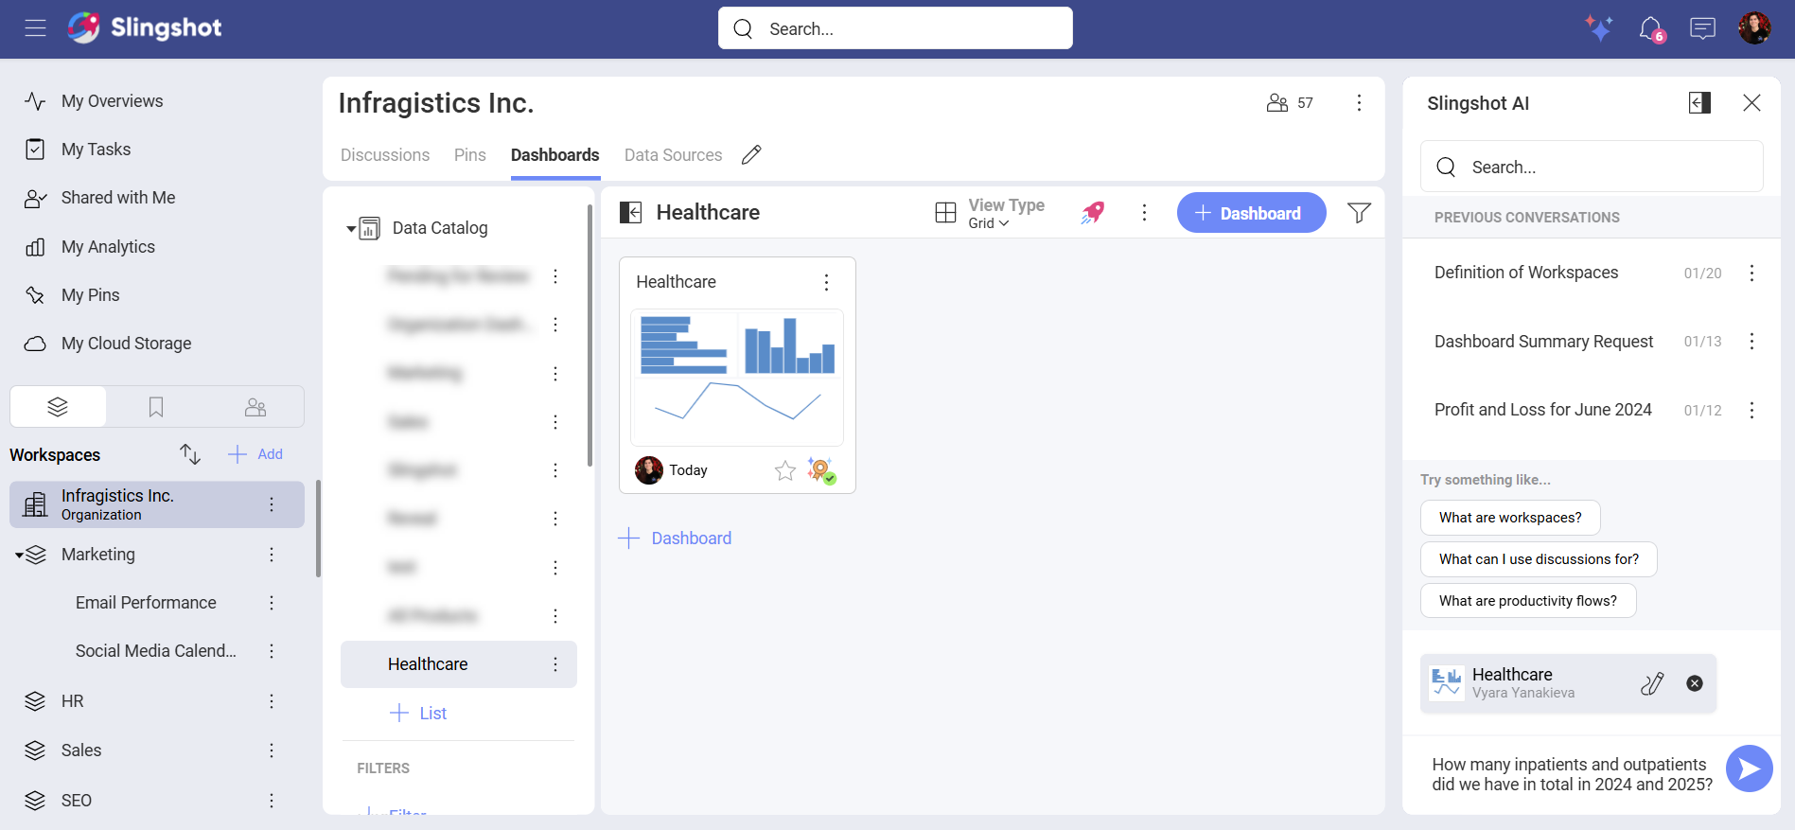The width and height of the screenshot is (1795, 830).
Task: Open Profit and Loss for June 2024 conversation
Action: click(x=1542, y=410)
